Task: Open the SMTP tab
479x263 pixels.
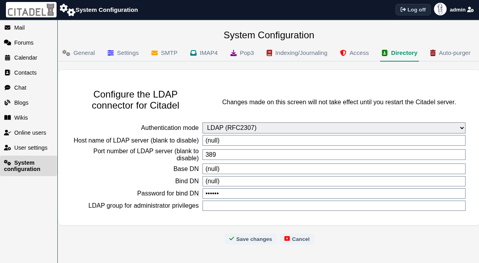Action: (165, 53)
